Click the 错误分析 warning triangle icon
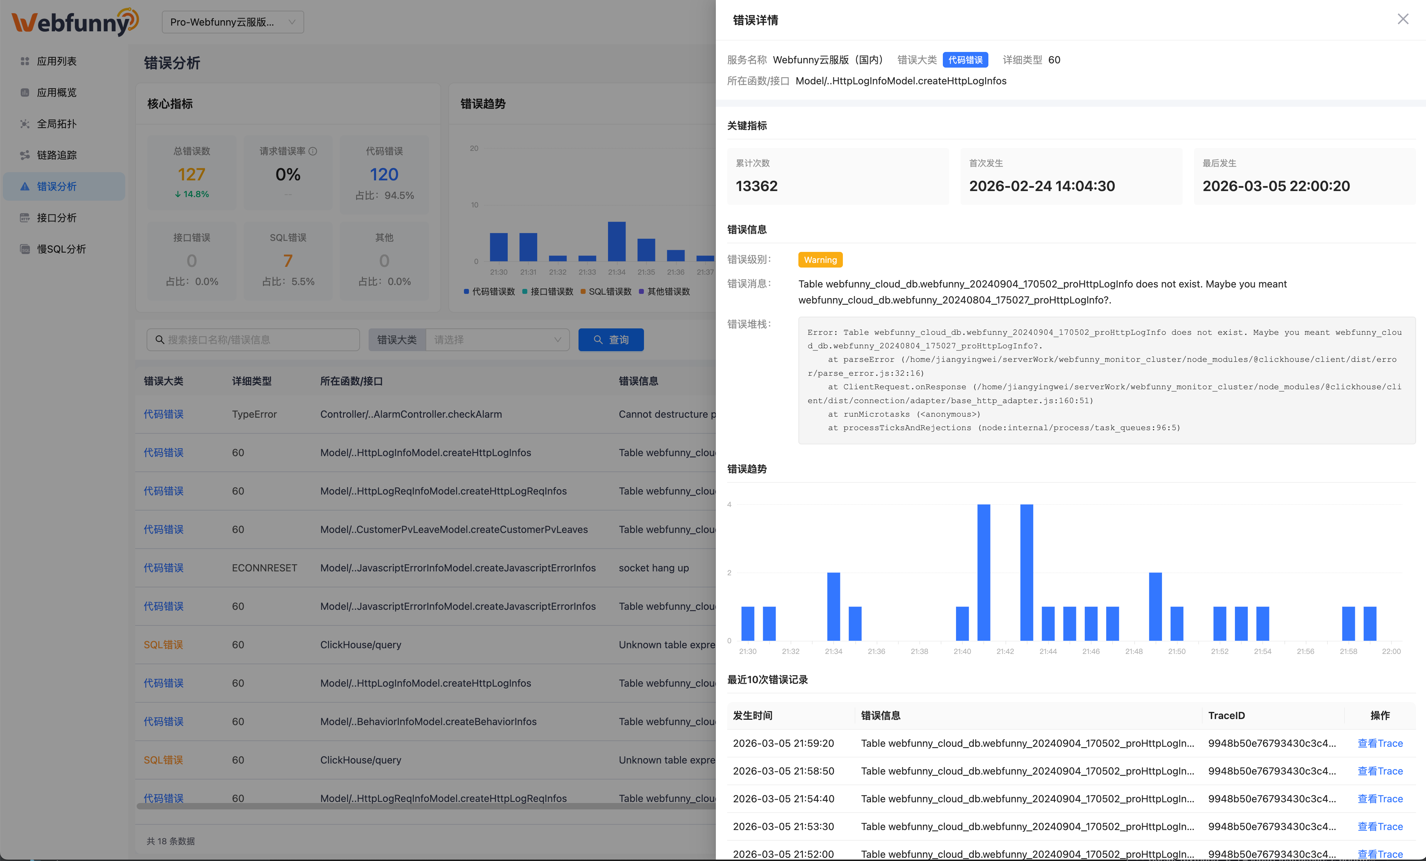 (x=24, y=186)
